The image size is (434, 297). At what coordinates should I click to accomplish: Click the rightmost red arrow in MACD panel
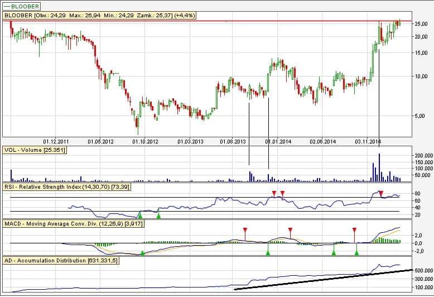(354, 230)
